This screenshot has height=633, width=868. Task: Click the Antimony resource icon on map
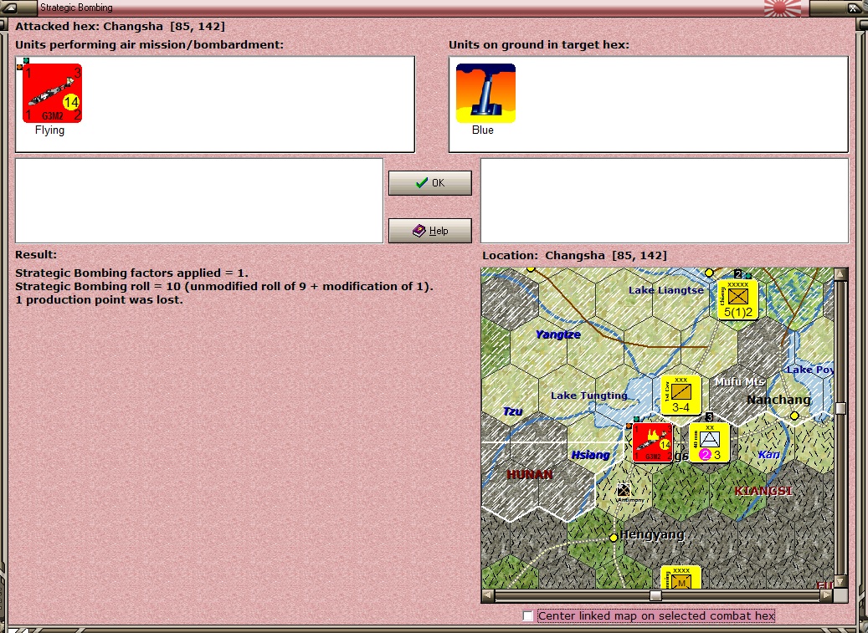(x=624, y=490)
